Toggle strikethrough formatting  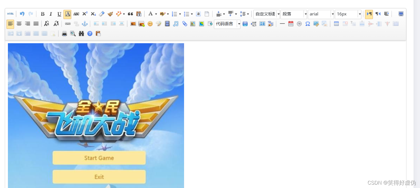[76, 14]
